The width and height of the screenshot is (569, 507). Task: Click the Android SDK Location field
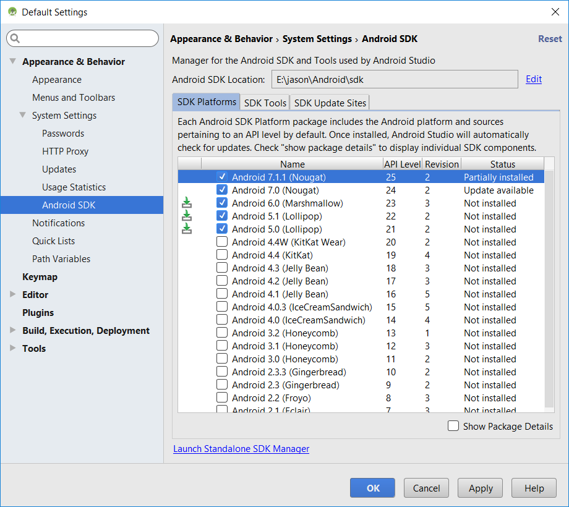(395, 79)
